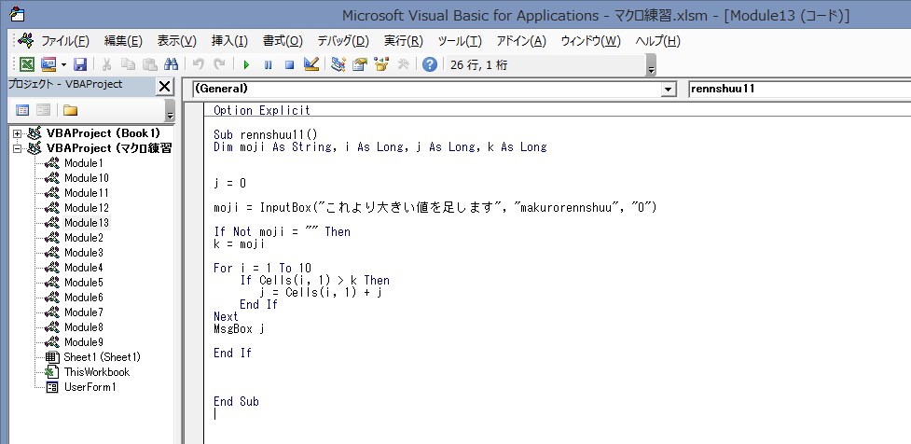Open the 編集(E) menu
Image resolution: width=911 pixels, height=444 pixels.
click(x=123, y=41)
